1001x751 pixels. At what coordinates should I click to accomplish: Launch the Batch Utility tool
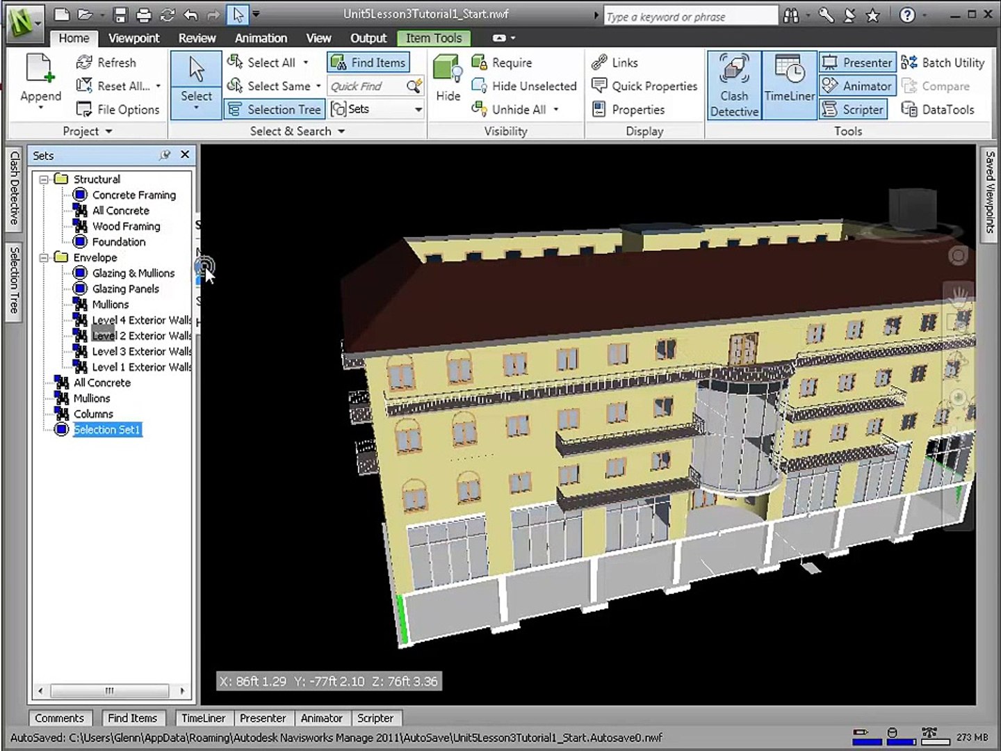tap(943, 63)
